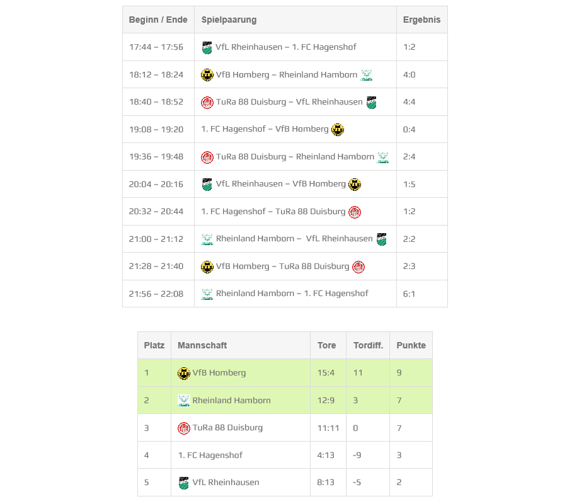Select VfB Homberg logo in 19:08 match row

pos(338,130)
